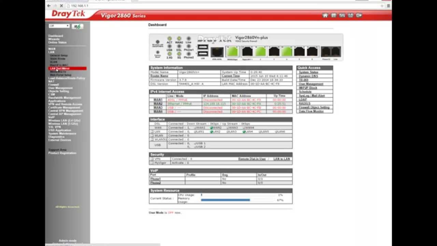Click the expand icon beside the MyVigor row

tap(152, 163)
